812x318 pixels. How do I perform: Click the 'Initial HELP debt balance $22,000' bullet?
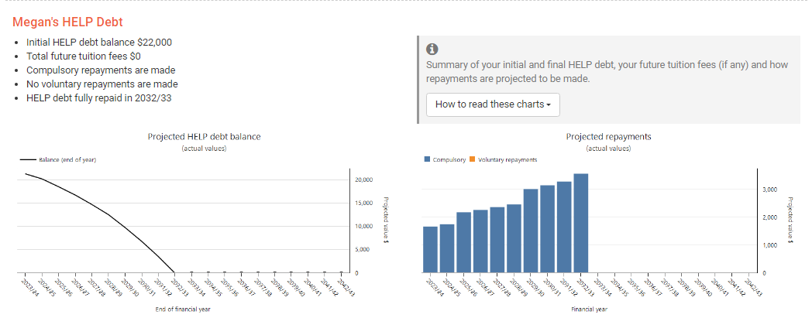click(99, 43)
